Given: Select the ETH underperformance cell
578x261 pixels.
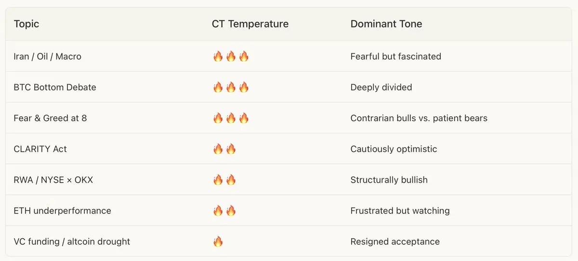Looking at the screenshot, I should (62, 211).
